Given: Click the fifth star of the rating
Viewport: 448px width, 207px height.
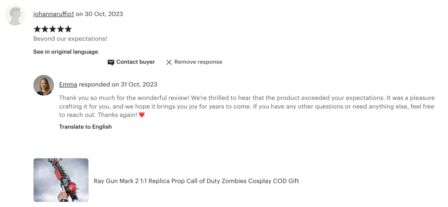Looking at the screenshot, I should click(68, 29).
